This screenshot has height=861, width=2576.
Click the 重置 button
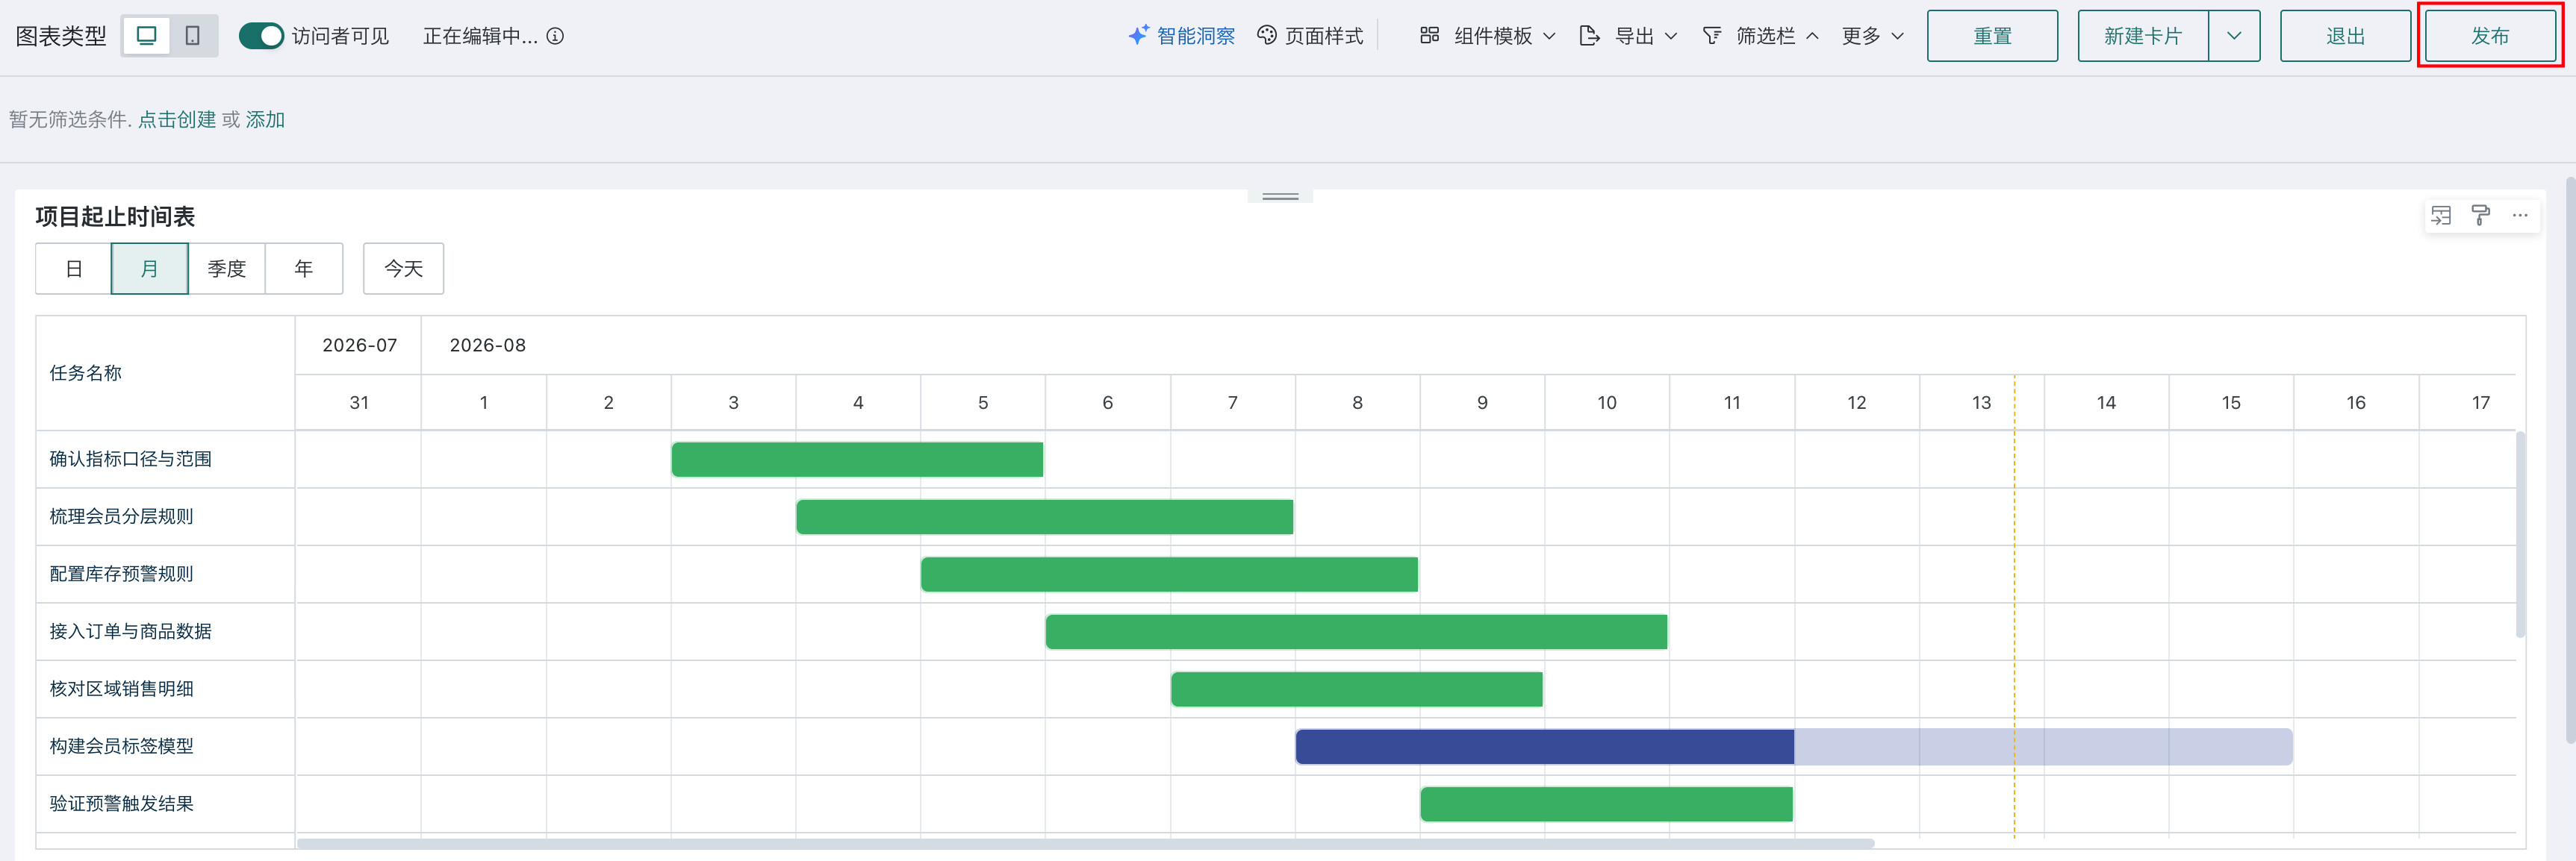(1992, 36)
